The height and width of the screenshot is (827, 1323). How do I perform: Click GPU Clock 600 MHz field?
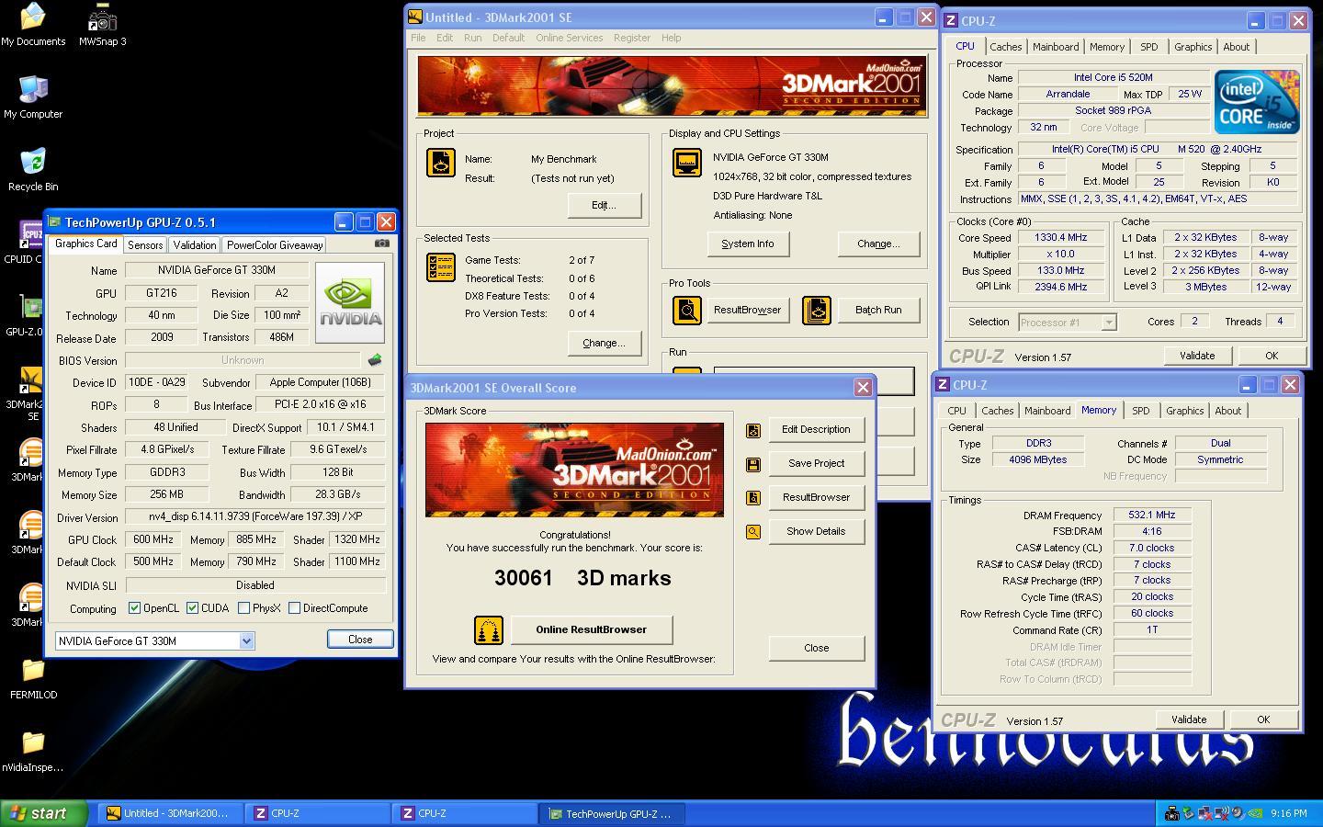(153, 539)
